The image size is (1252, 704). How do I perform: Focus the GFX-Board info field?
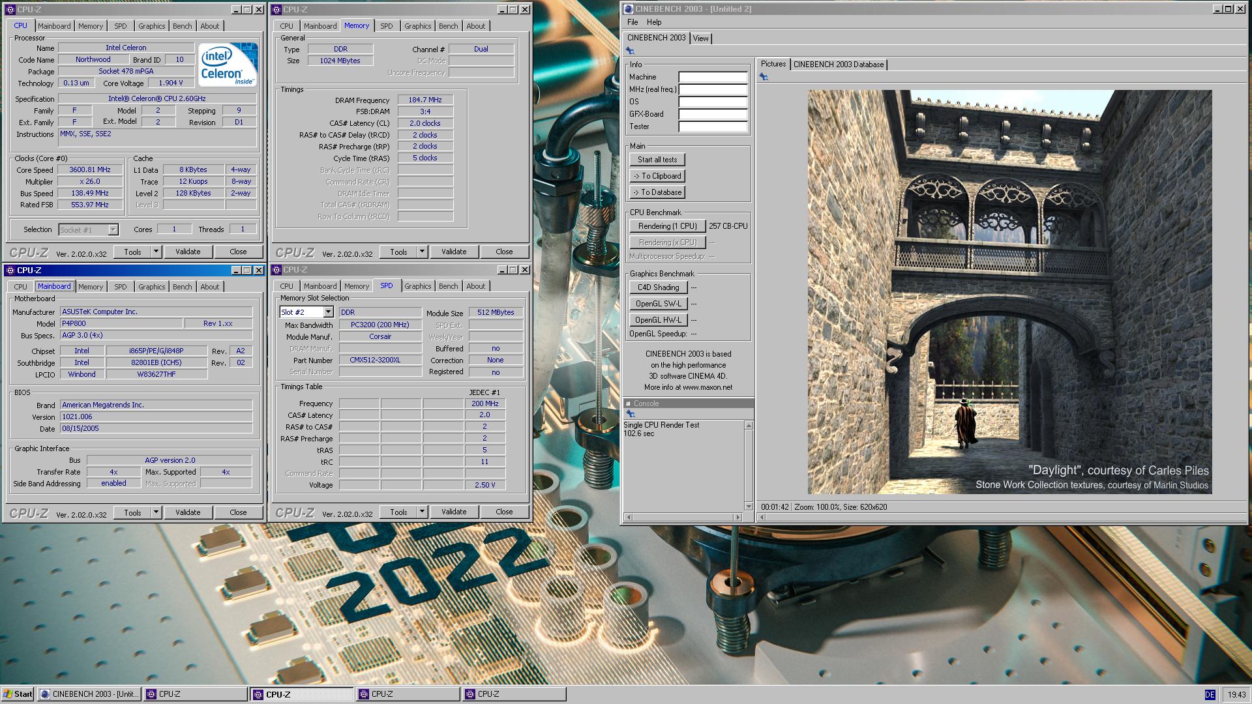tap(713, 114)
